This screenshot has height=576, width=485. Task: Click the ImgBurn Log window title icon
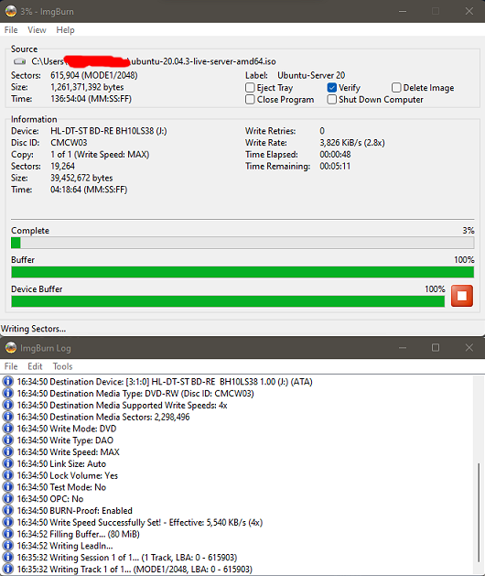(x=11, y=348)
